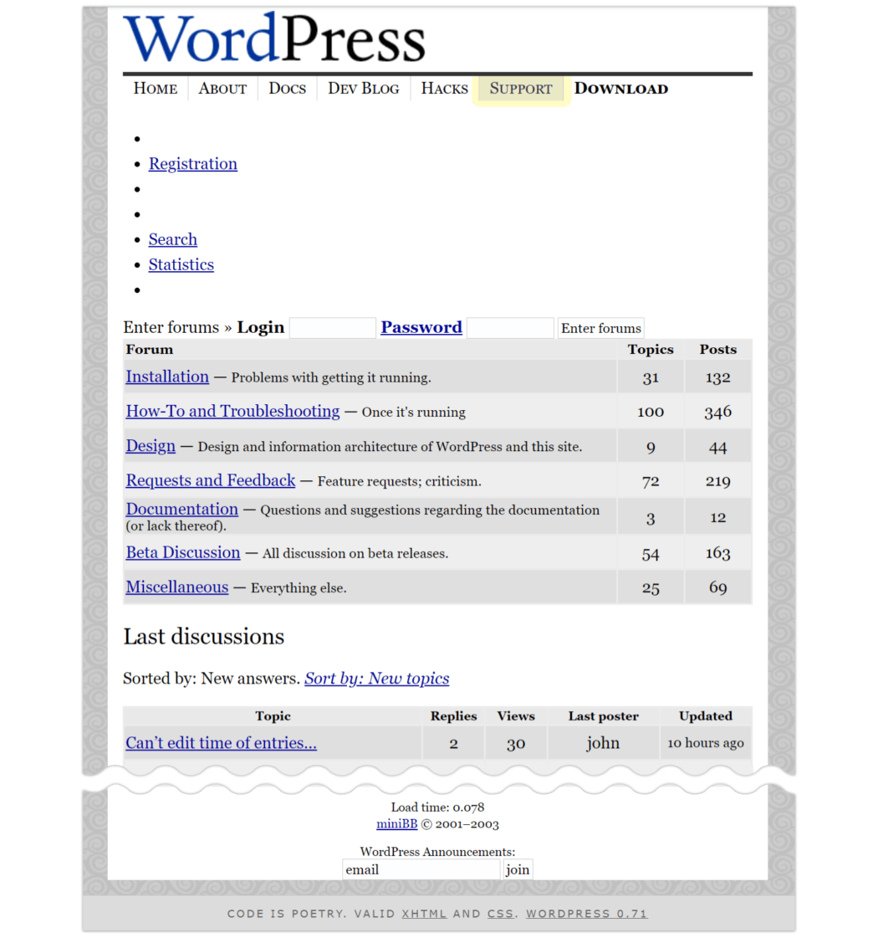Click the join announcements button

517,869
